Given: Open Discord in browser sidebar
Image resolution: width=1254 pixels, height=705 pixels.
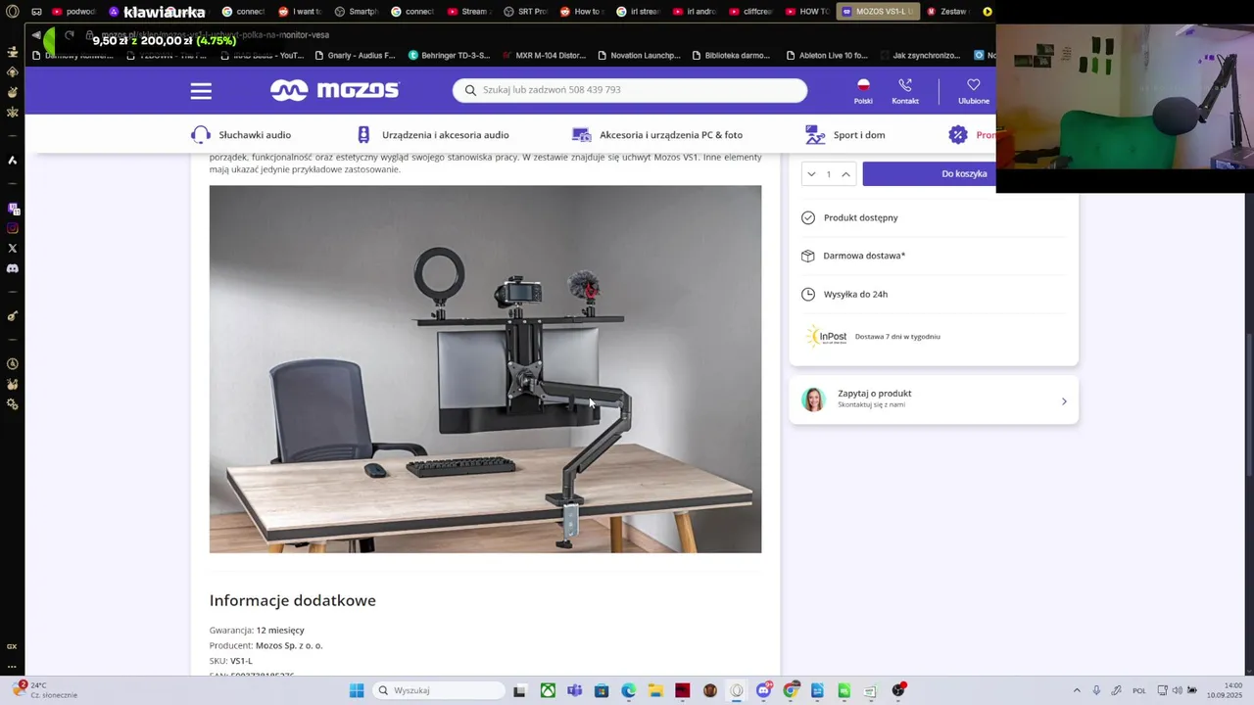Looking at the screenshot, I should coord(12,268).
